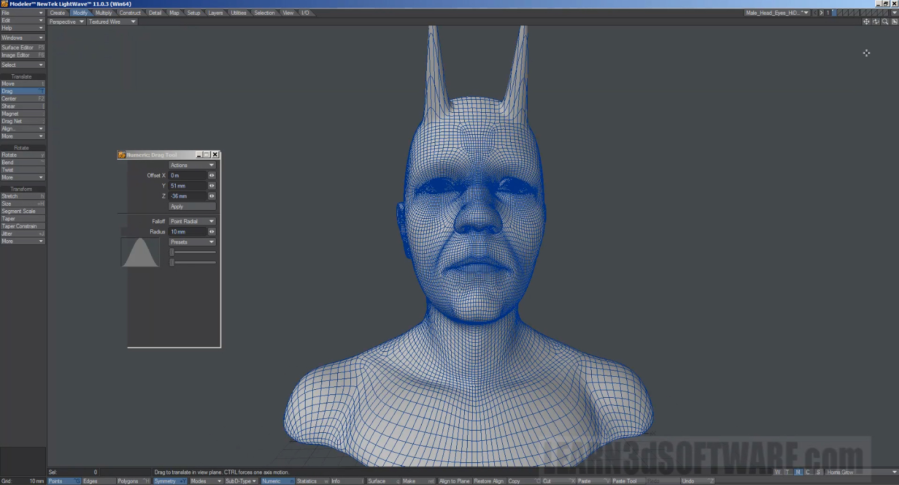Switch to the Construct tab
This screenshot has width=899, height=485.
tap(130, 12)
